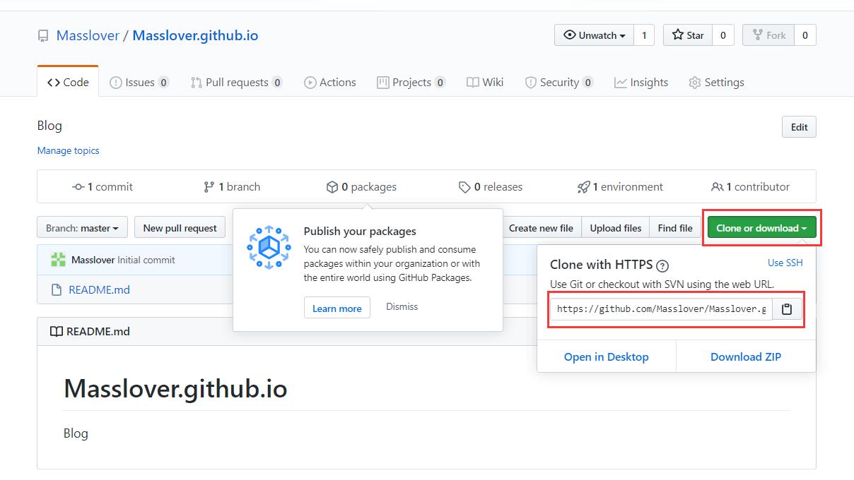Open the Initial commit message
The image size is (854, 480).
(146, 260)
